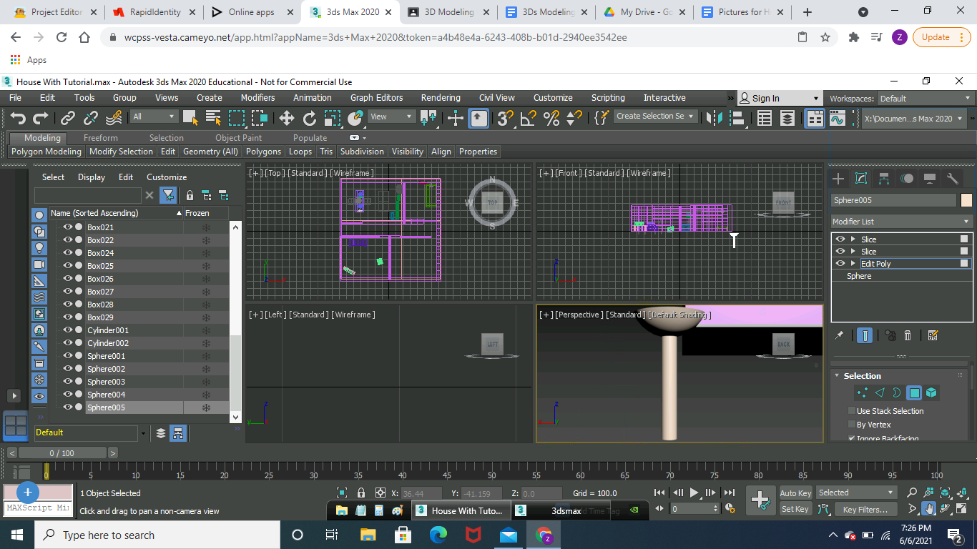Image resolution: width=977 pixels, height=549 pixels.
Task: Click the Select and Place tool icon
Action: pyautogui.click(x=355, y=118)
